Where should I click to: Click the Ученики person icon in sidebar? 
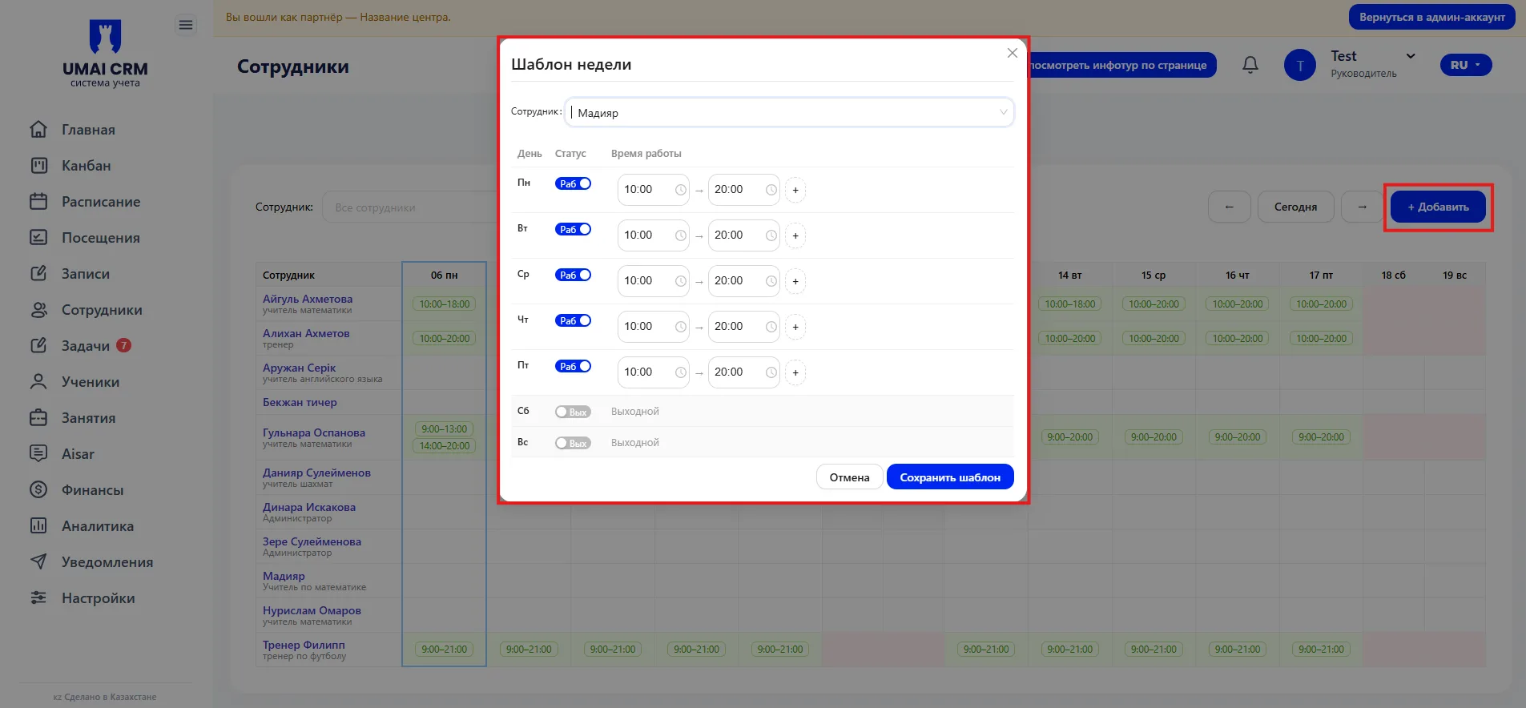coord(38,381)
